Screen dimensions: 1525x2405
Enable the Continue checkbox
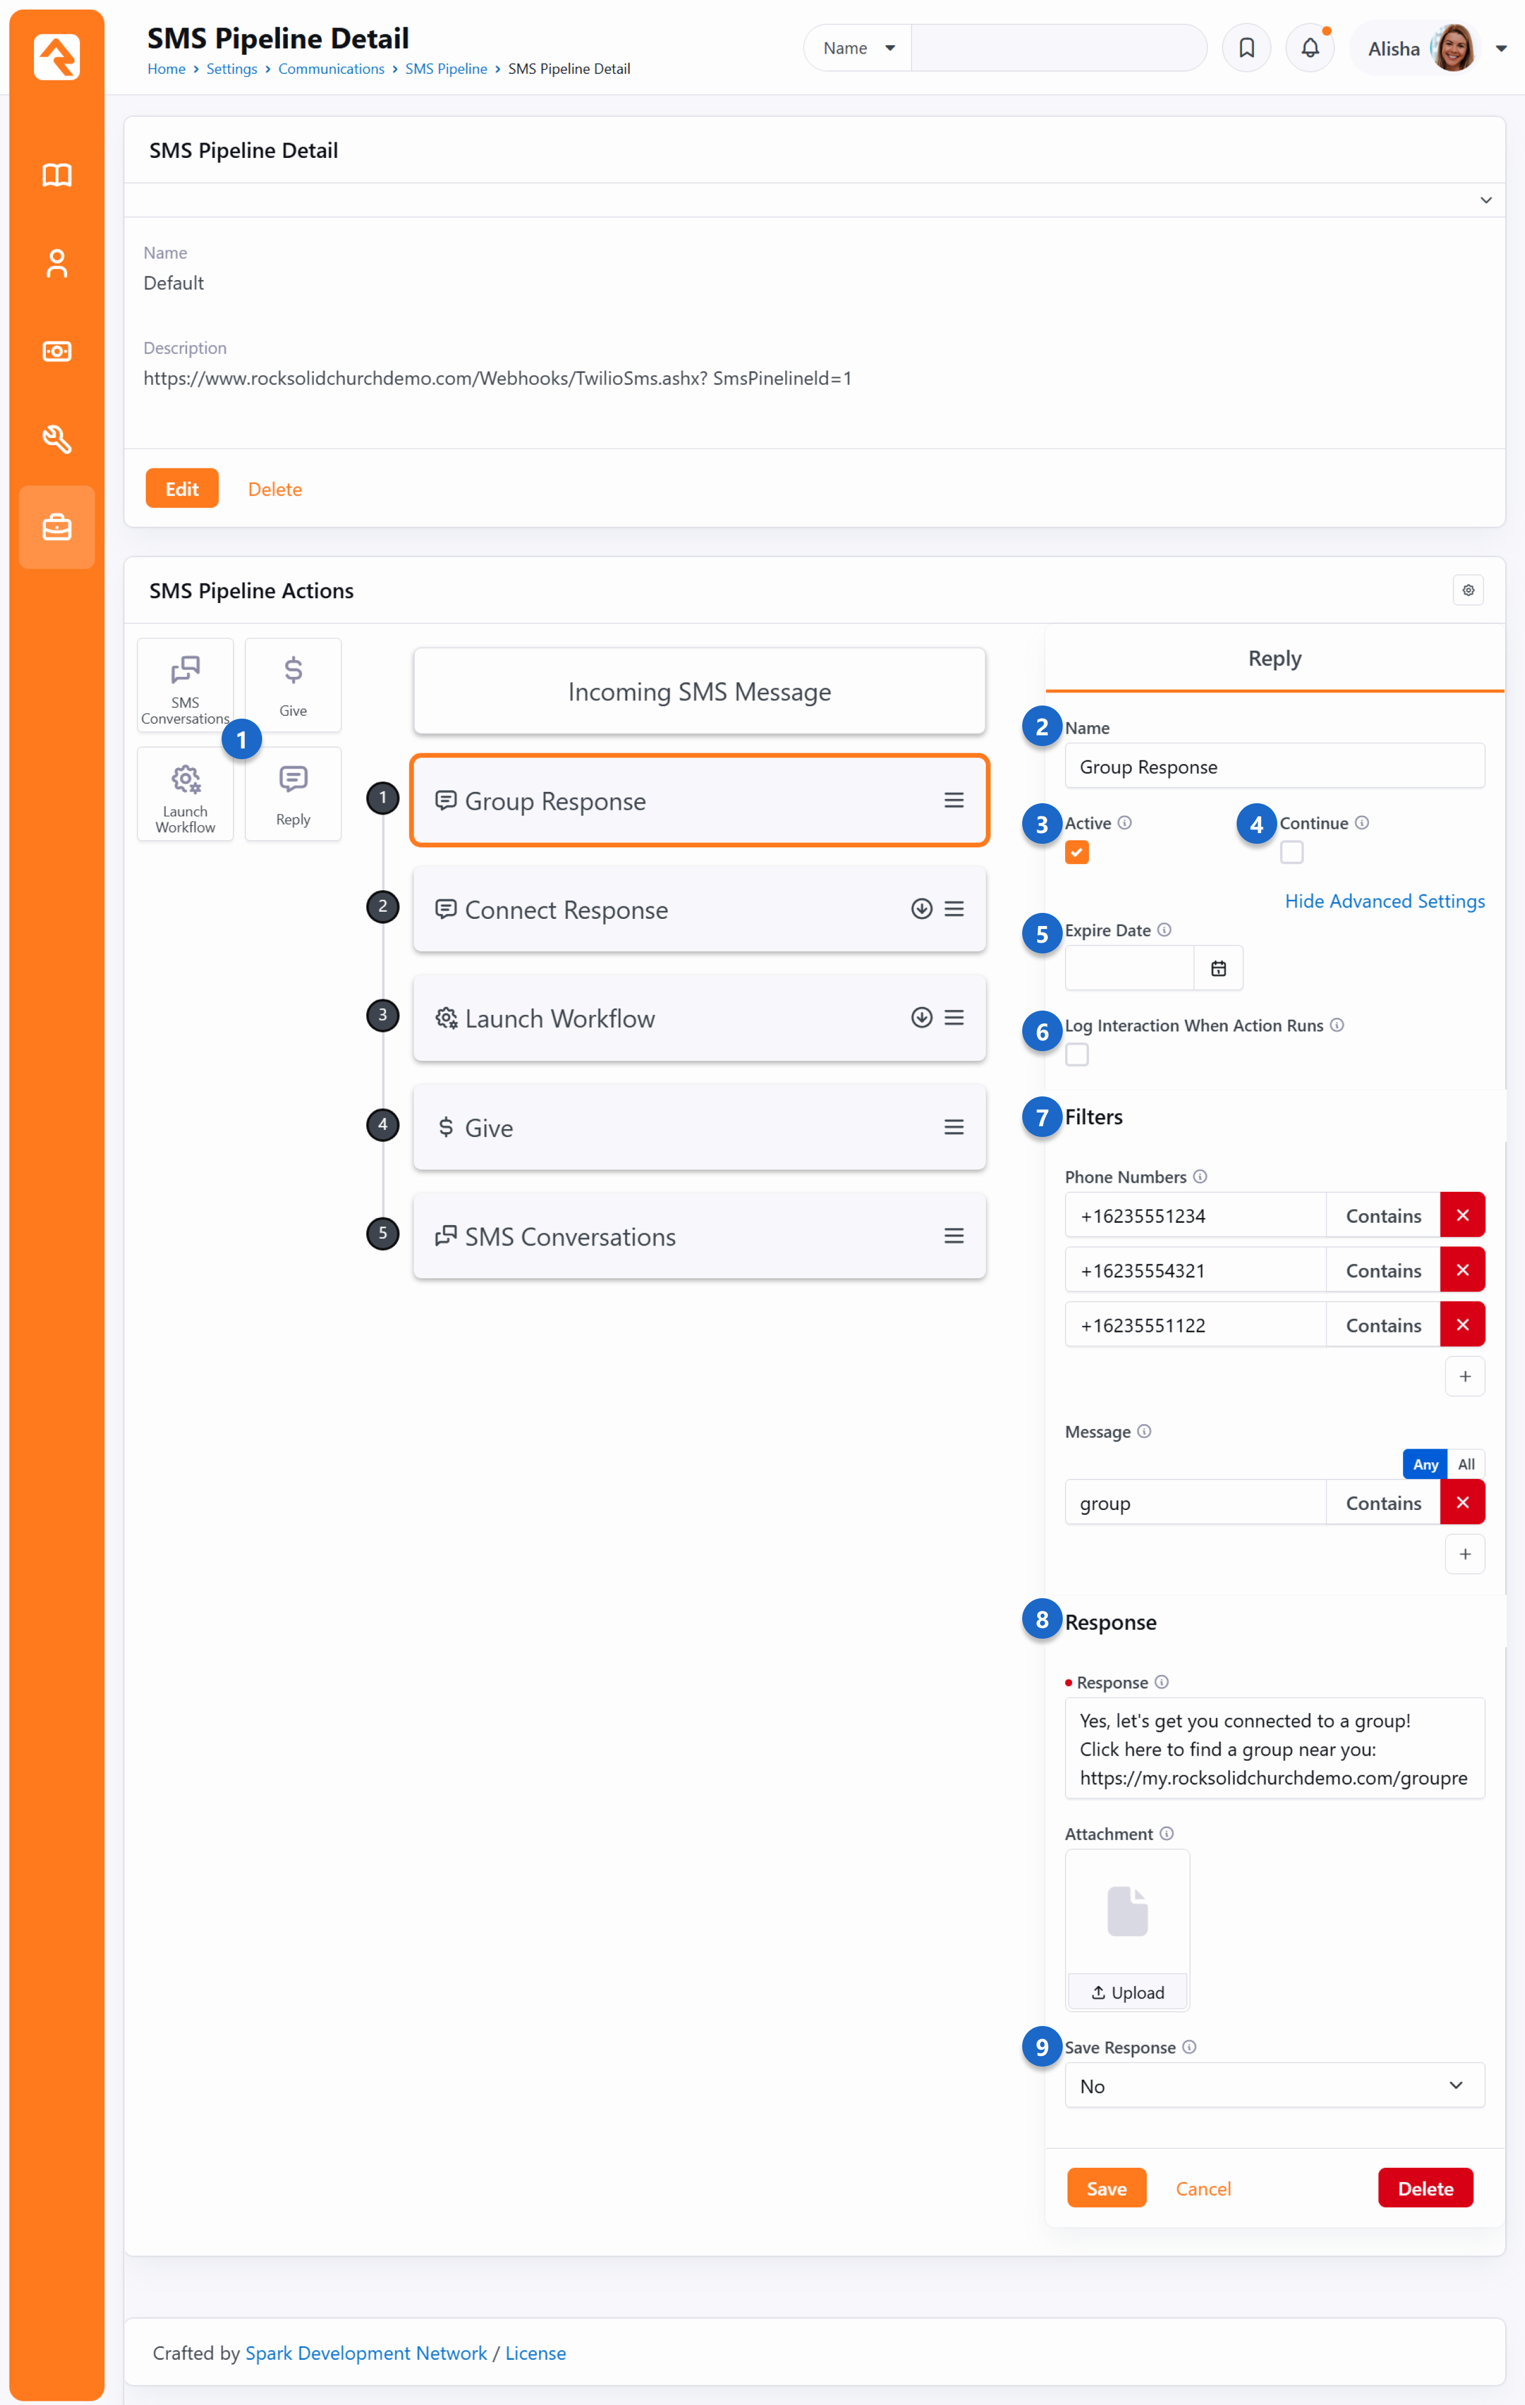1291,852
